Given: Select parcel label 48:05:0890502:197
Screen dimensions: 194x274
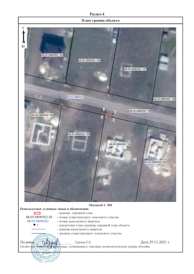Looking at the screenshot, I should click(x=135, y=69).
